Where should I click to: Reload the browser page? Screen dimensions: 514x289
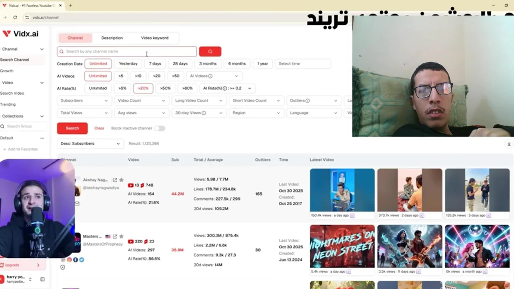15,17
